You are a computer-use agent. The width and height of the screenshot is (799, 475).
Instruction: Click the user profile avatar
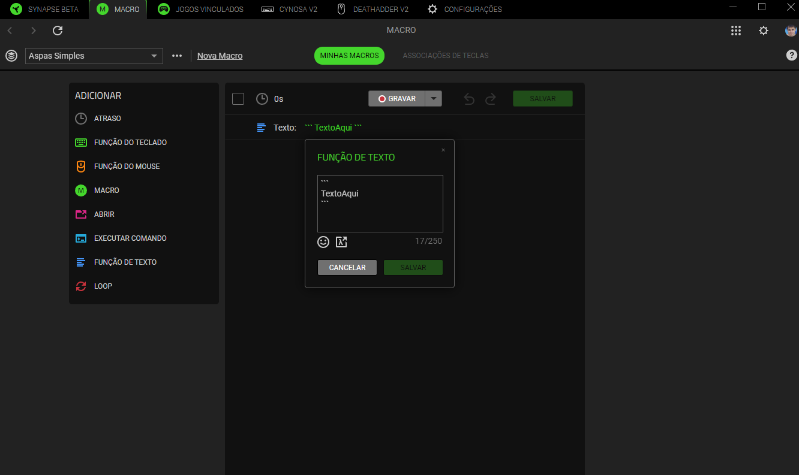(x=791, y=31)
